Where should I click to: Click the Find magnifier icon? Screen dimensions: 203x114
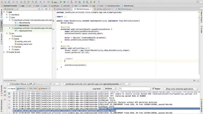[x=33, y=2]
